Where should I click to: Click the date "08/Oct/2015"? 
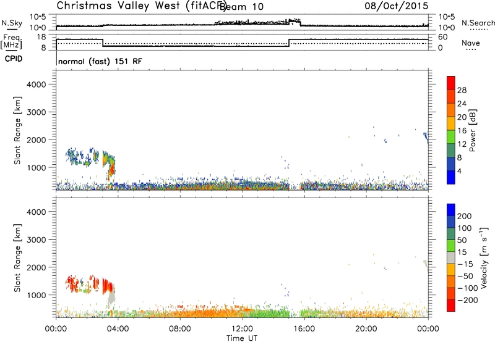[397, 6]
